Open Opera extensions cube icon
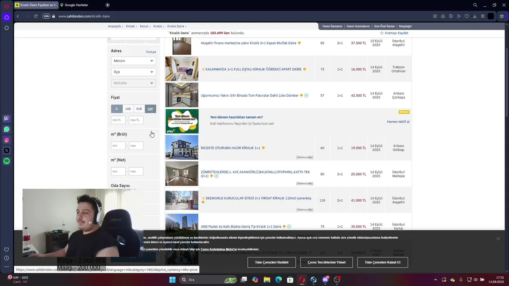Image resolution: width=509 pixels, height=286 pixels. point(502,16)
